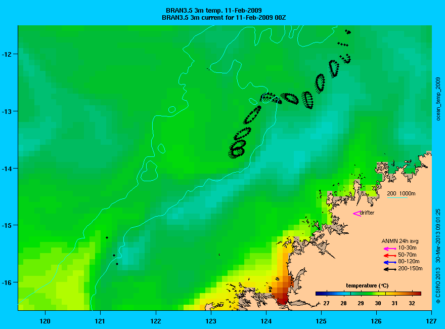Click the red 50-70m arrow legend icon

(390, 256)
